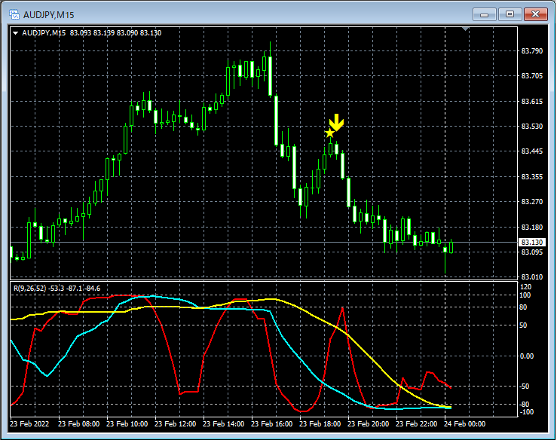Click the 83.180 price scale label
557x440 pixels.
pyautogui.click(x=532, y=227)
